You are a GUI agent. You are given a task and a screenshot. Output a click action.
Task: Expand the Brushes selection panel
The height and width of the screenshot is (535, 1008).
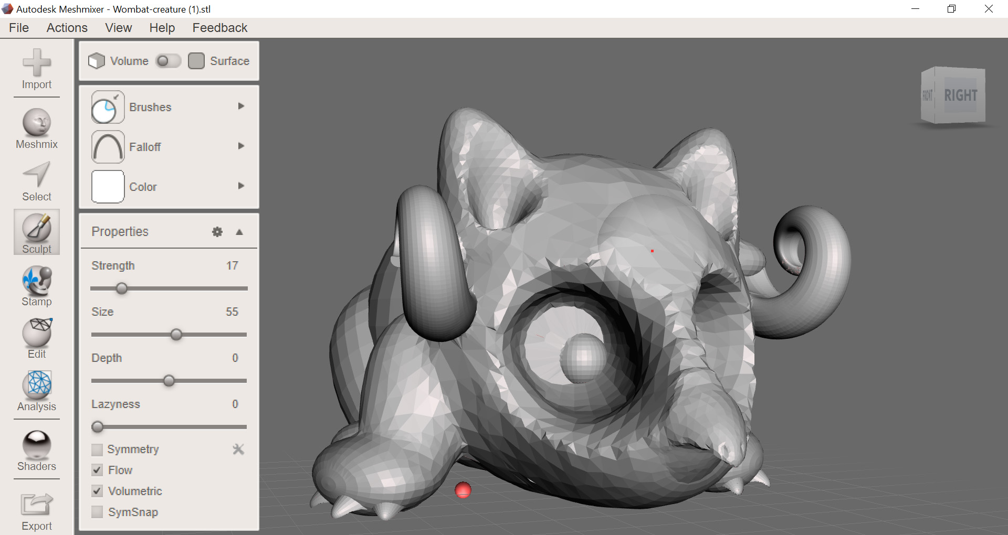coord(241,106)
